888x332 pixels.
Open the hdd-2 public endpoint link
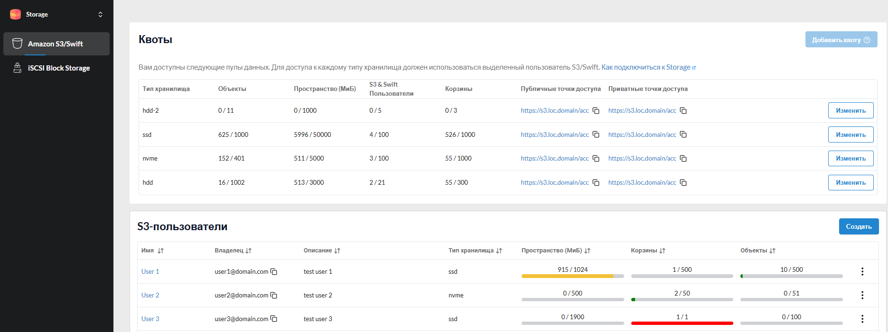[x=554, y=110]
